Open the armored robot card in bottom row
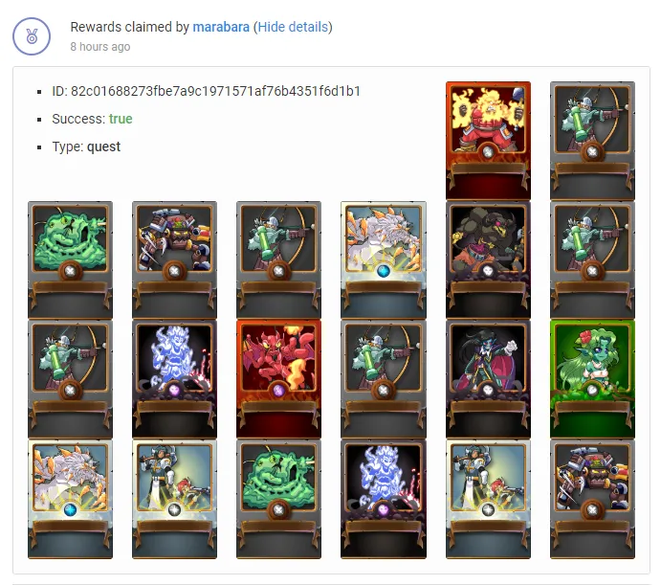The width and height of the screenshot is (661, 585). (592, 499)
